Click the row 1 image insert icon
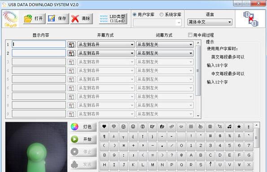267x172 pixels. 71,44
